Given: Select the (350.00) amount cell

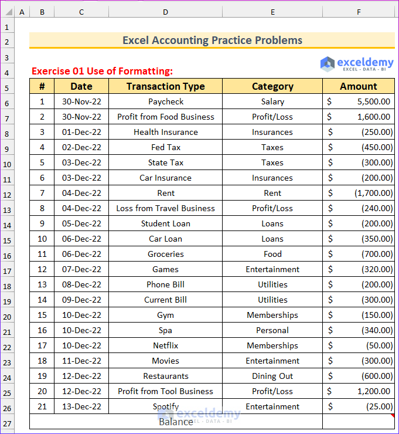Looking at the screenshot, I should point(359,239).
